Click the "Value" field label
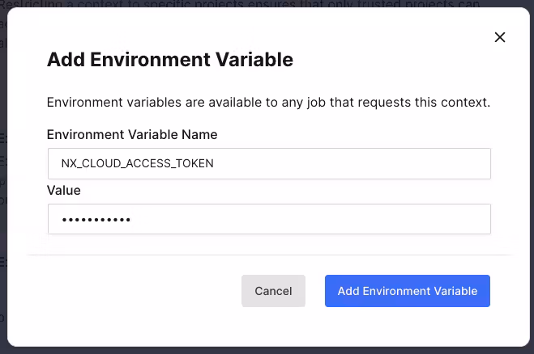534x354 pixels. 64,190
